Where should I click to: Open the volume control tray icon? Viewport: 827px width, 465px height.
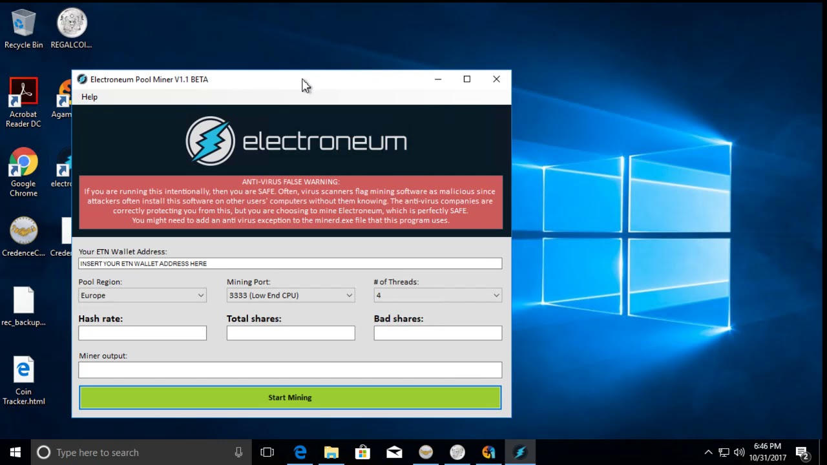739,452
